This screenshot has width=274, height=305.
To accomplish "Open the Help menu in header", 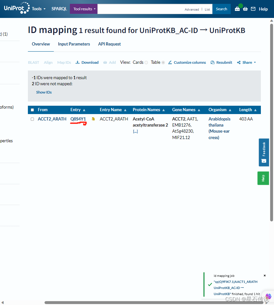I will tap(263, 9).
